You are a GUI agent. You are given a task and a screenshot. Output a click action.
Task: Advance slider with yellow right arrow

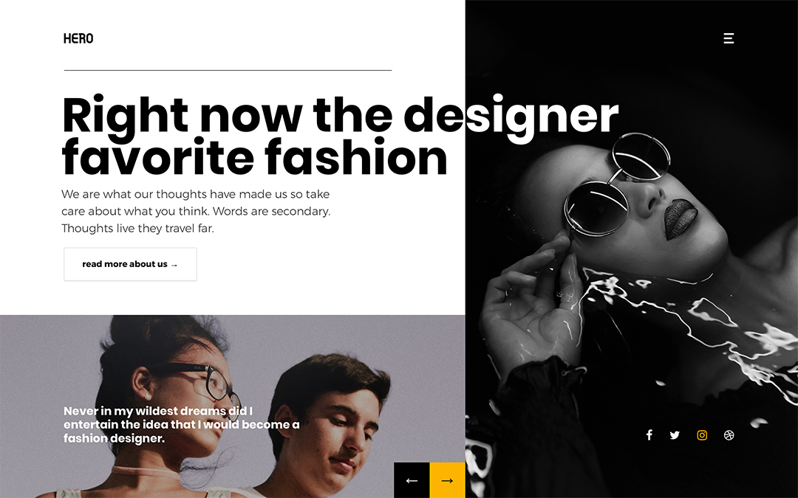[447, 480]
